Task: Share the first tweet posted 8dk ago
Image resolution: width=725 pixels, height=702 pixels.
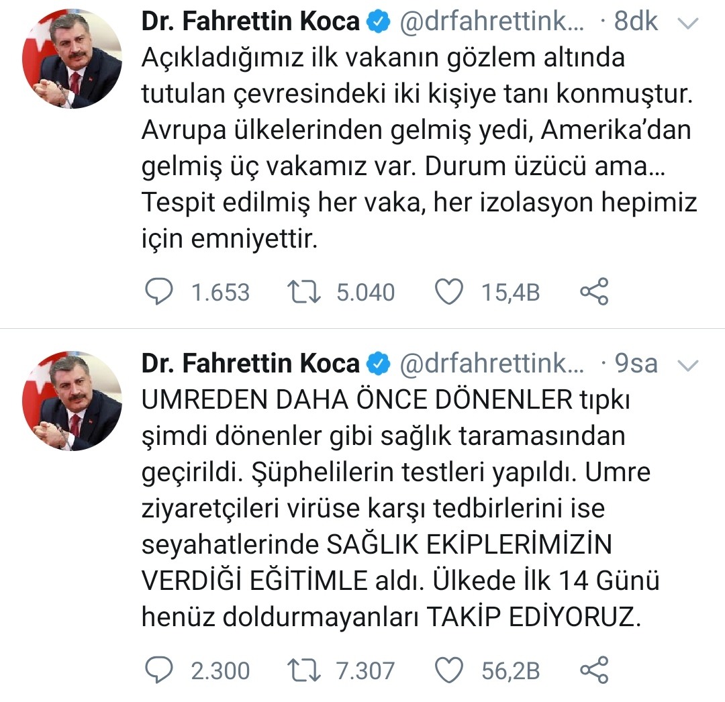Action: click(594, 292)
